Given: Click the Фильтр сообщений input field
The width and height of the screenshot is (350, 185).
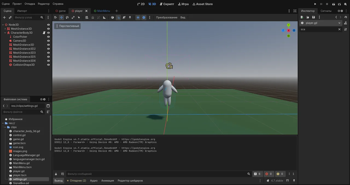Looking at the screenshot, I should point(156,174).
